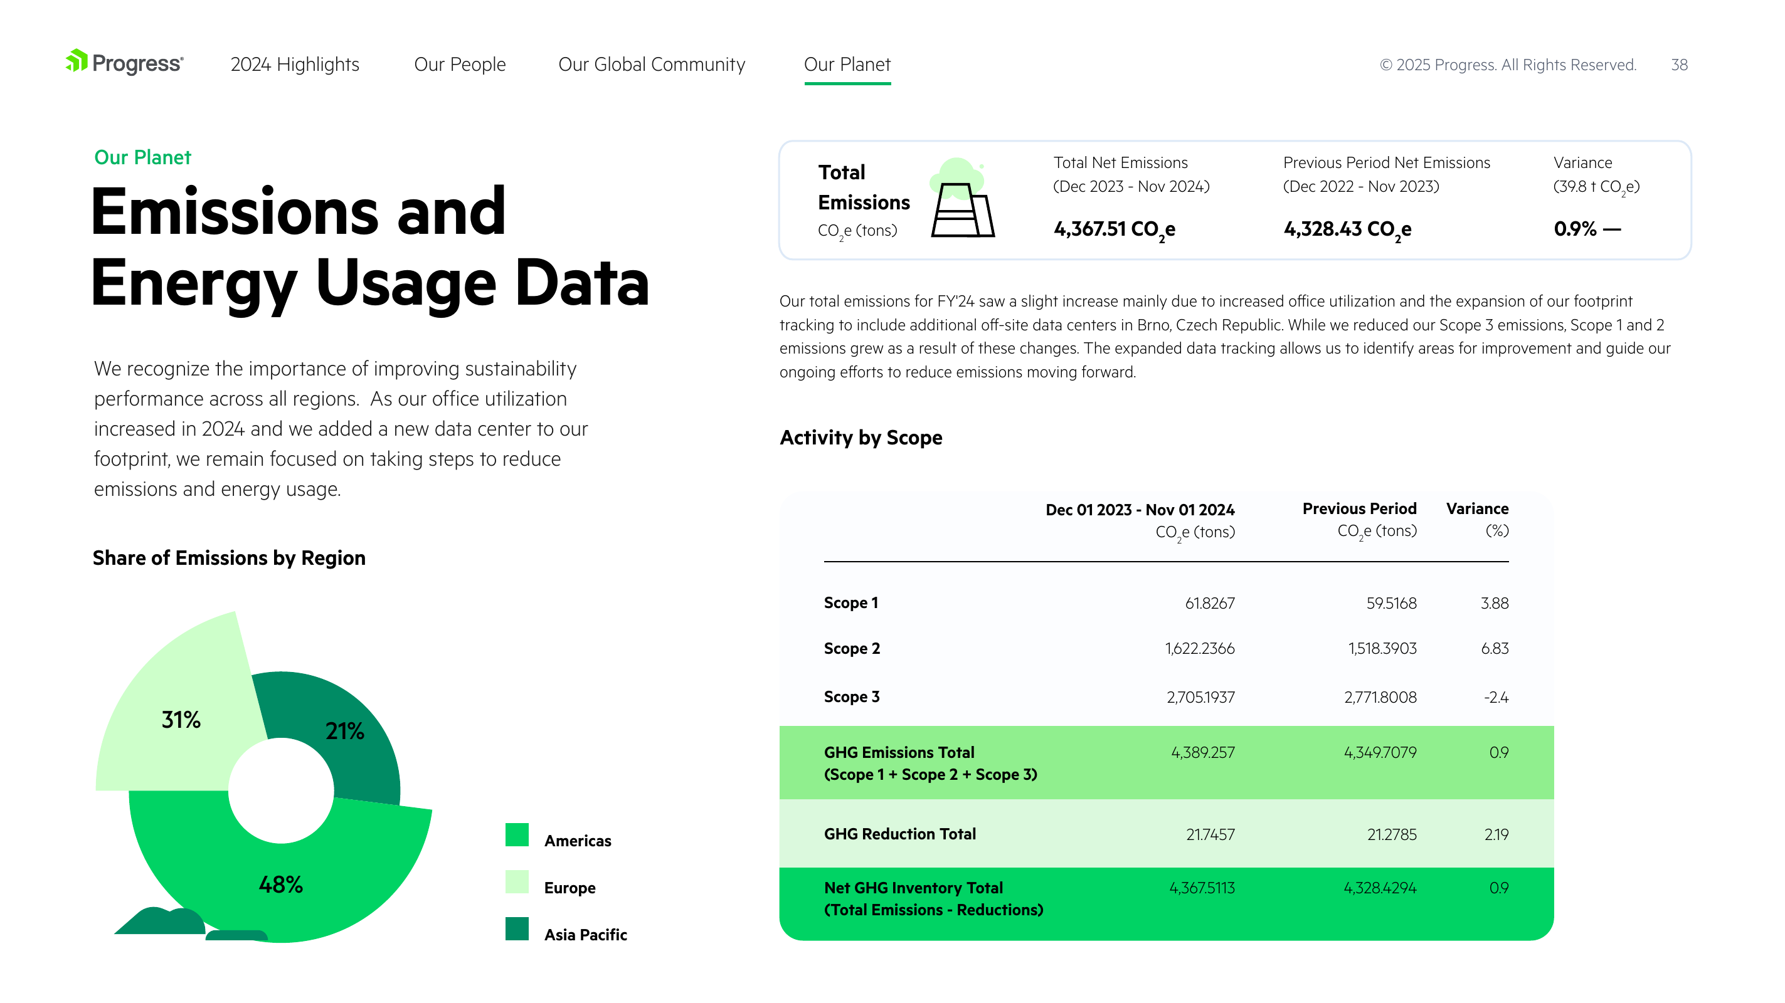Click the variance value -2.4

point(1496,697)
